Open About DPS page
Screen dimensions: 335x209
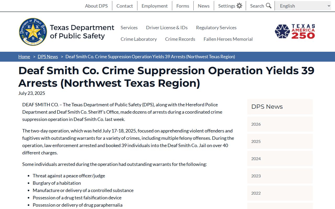click(96, 6)
